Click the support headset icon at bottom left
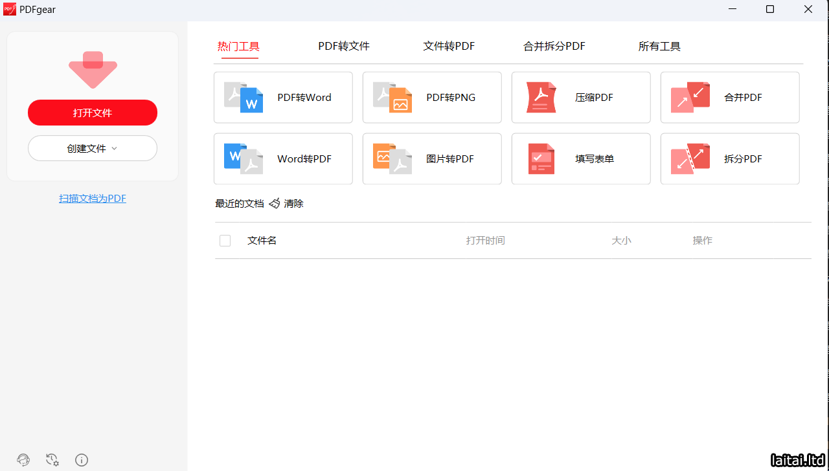 (23, 460)
